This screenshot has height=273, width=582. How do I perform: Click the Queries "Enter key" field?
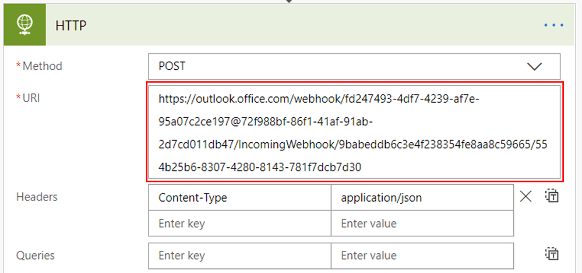240,256
